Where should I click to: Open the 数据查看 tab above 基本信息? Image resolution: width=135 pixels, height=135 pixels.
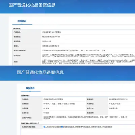coord(30,88)
